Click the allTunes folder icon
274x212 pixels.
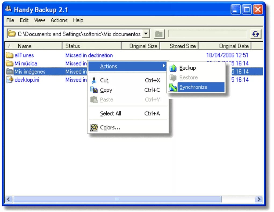pos(9,55)
